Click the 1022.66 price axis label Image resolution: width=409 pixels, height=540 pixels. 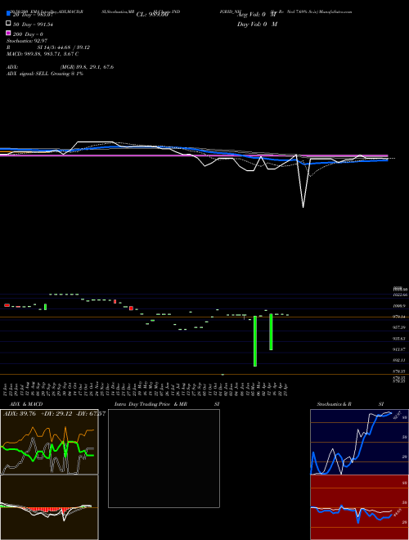[x=400, y=295]
